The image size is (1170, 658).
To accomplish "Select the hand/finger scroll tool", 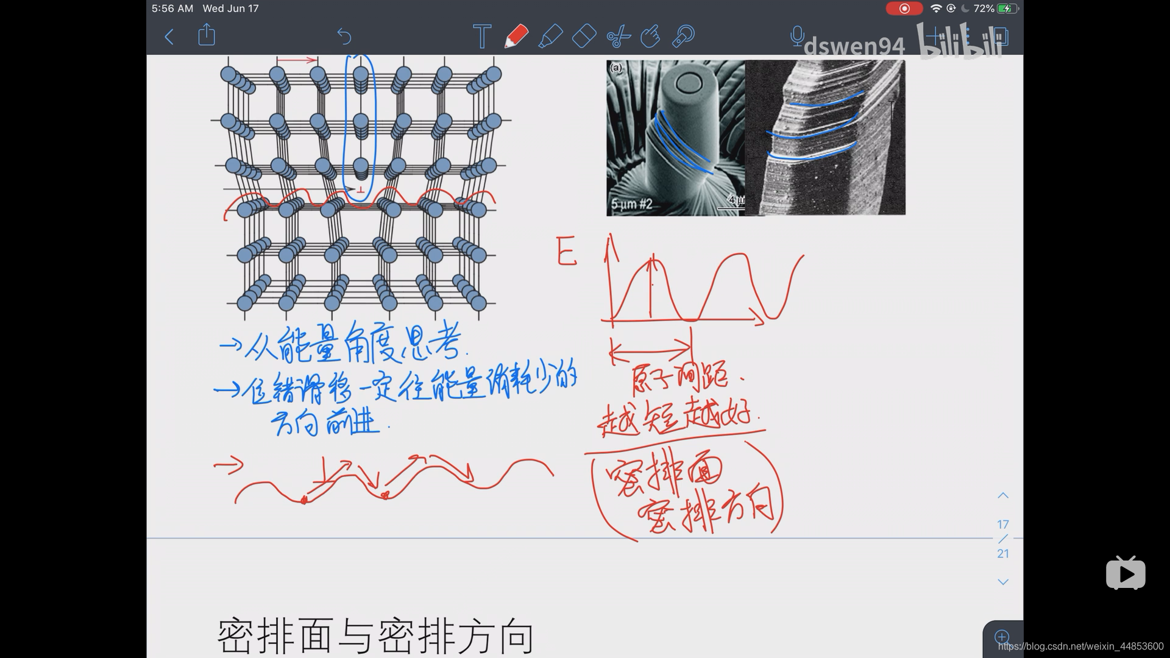I will point(650,36).
